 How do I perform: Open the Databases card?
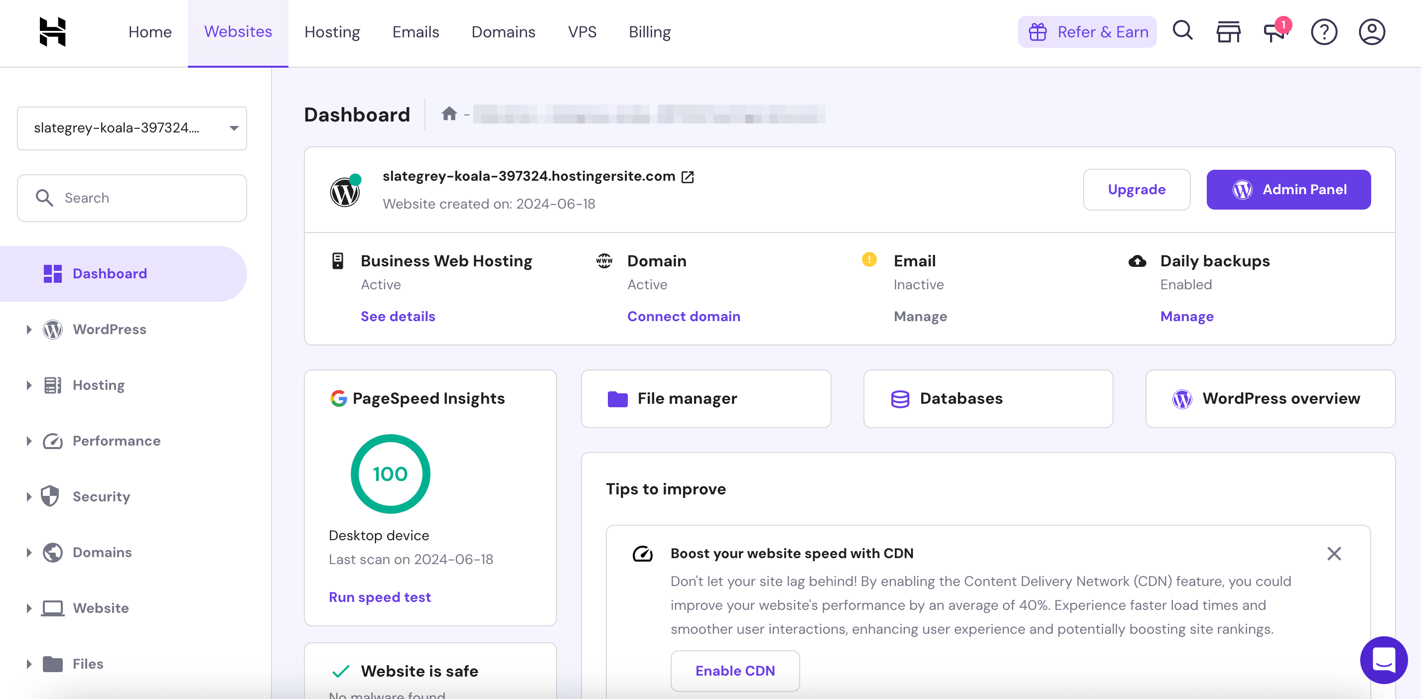pos(988,399)
